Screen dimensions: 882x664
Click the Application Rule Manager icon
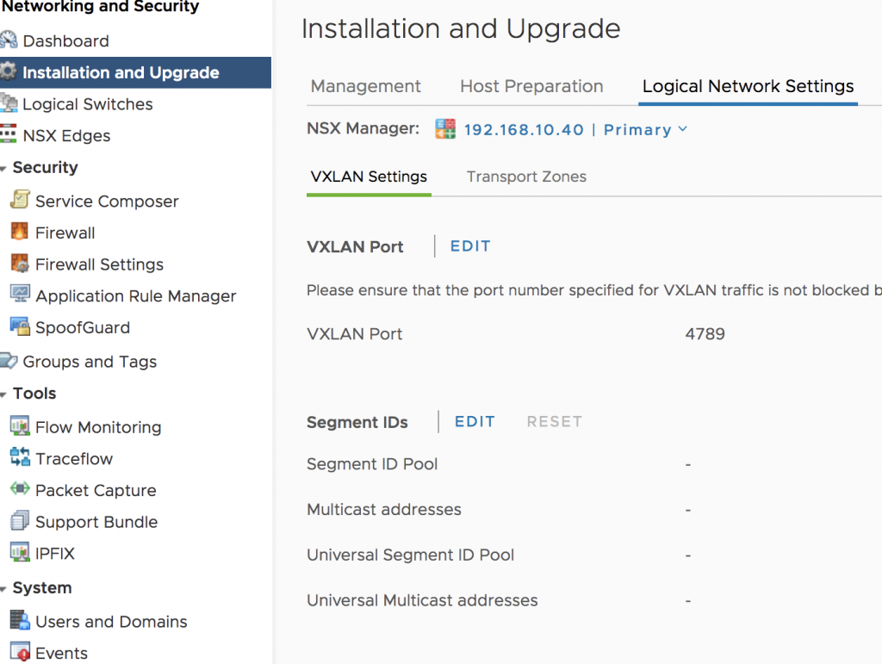(x=20, y=294)
